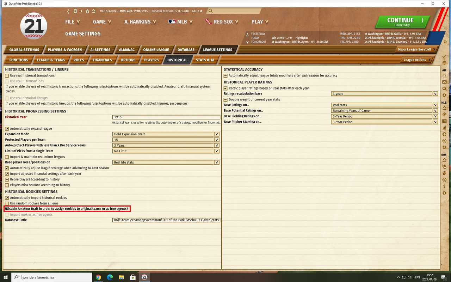Image resolution: width=451 pixels, height=282 pixels.
Task: Enable Use random rookies from all eras
Action: coord(7,203)
